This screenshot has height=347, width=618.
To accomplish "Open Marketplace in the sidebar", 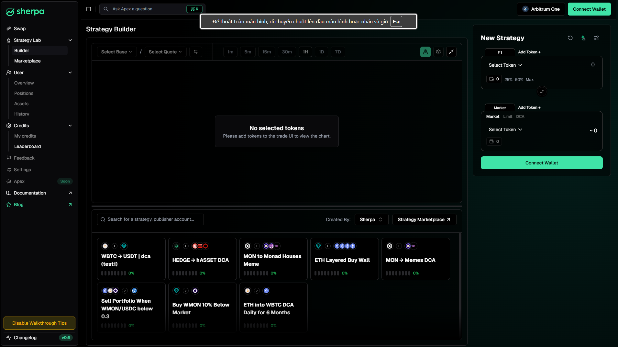I will tap(28, 61).
